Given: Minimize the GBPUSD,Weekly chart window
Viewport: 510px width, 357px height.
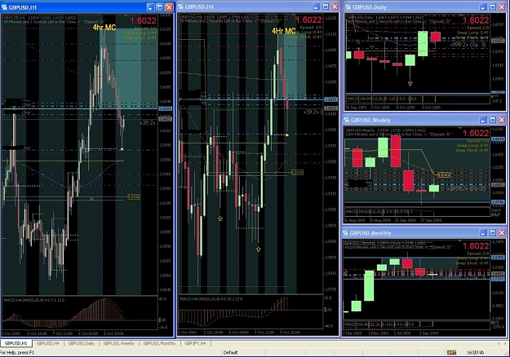Looking at the screenshot, I should [x=483, y=120].
